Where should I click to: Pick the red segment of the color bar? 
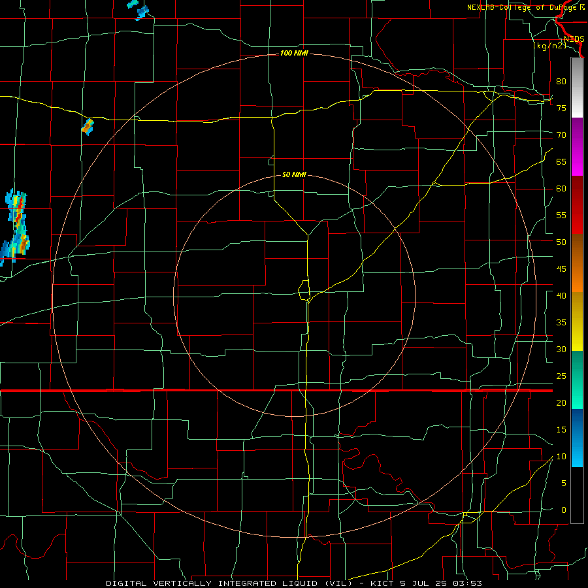(577, 205)
